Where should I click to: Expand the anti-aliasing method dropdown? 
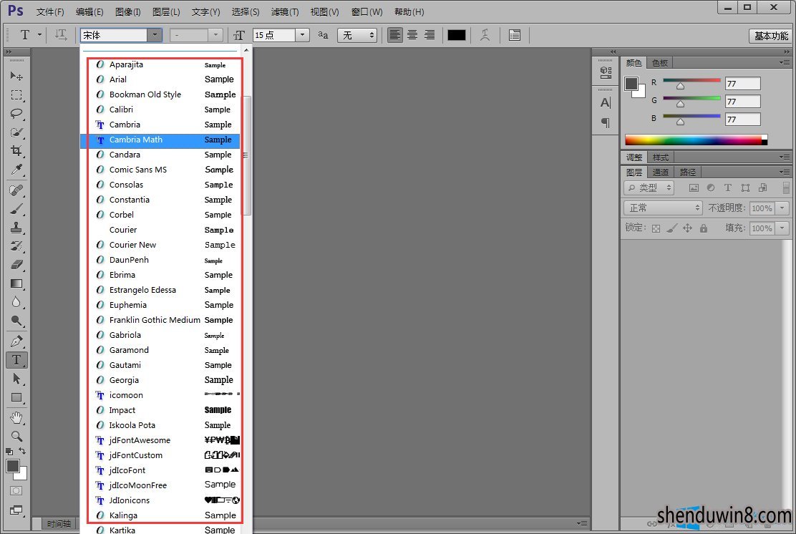point(371,35)
